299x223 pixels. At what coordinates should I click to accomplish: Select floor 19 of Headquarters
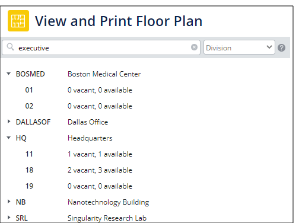(147, 186)
